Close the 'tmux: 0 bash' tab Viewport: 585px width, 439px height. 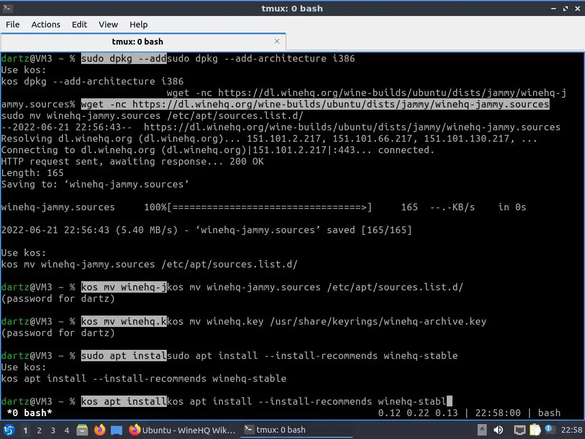[x=277, y=41]
